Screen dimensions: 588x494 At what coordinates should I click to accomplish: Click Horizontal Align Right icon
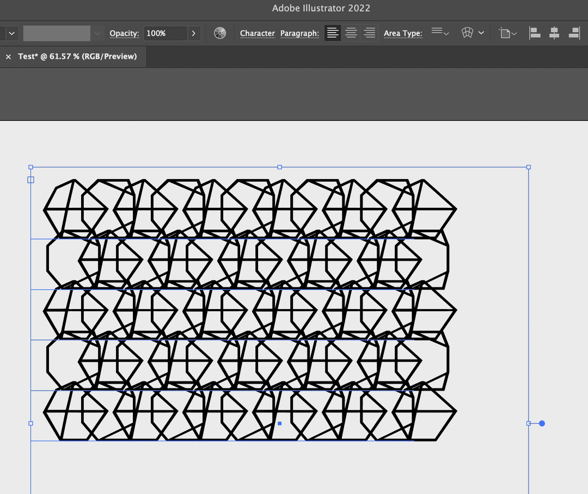573,33
